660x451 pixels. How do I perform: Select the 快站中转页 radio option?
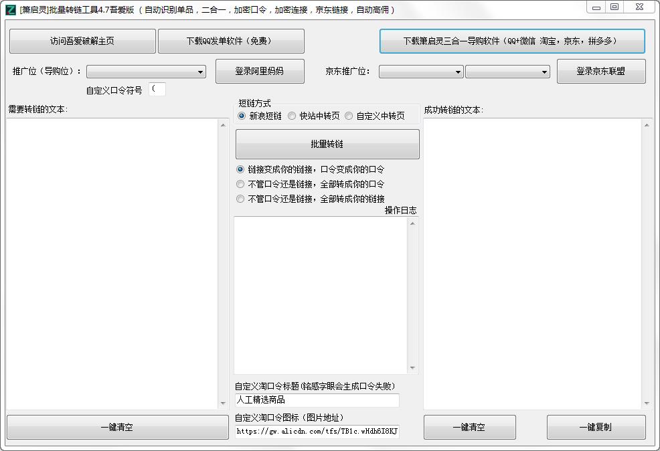click(292, 116)
